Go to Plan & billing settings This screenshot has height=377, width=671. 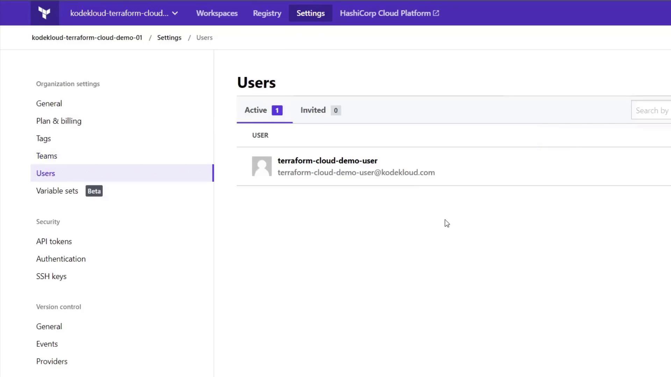click(x=59, y=121)
